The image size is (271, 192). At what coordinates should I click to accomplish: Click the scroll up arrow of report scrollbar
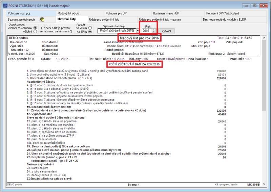(x=264, y=38)
